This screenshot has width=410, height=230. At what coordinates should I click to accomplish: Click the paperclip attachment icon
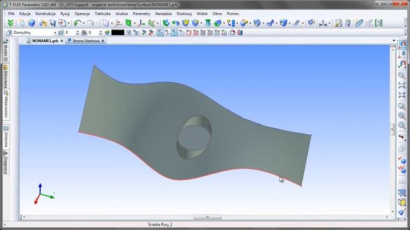(x=359, y=23)
